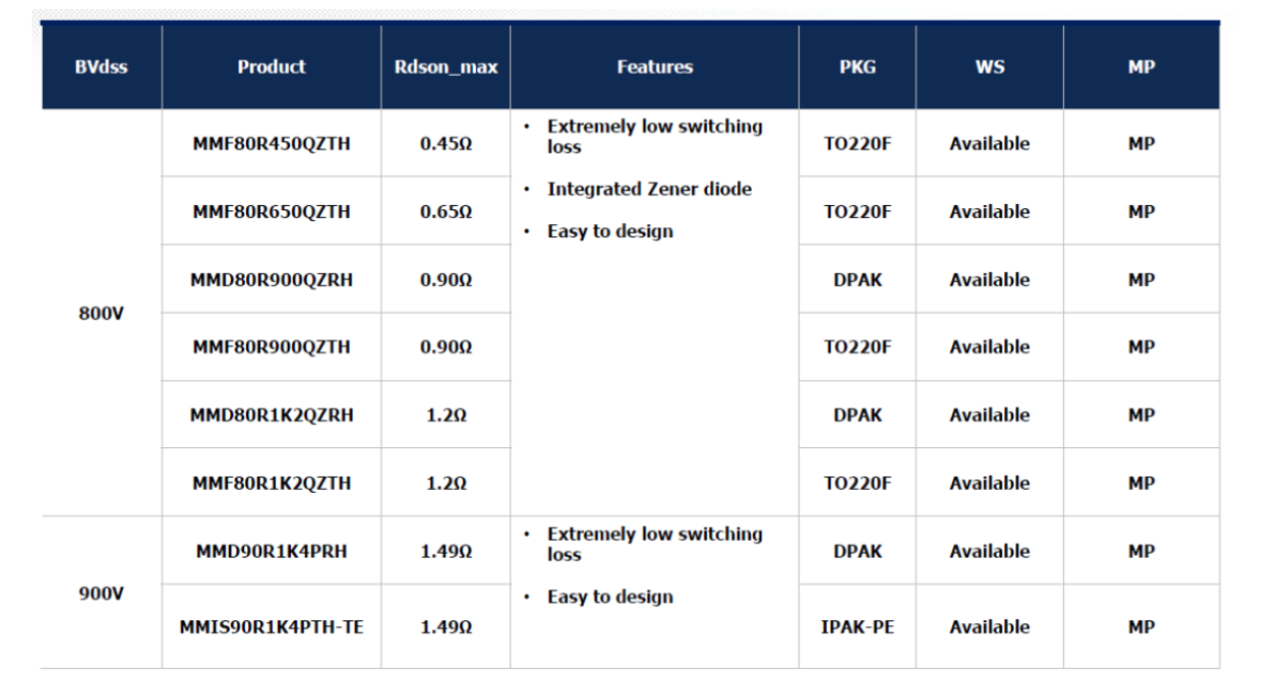Click the MP column header
The image size is (1267, 699).
pos(1140,68)
